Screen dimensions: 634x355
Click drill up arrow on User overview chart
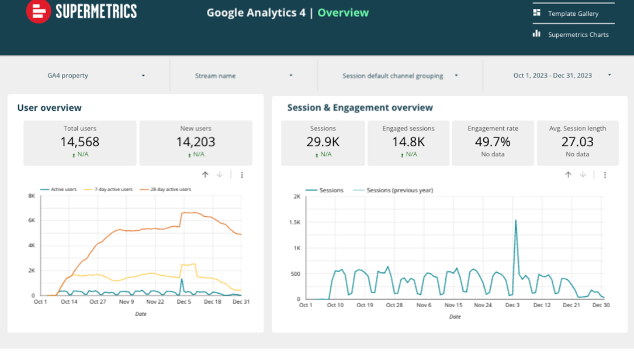coord(205,174)
